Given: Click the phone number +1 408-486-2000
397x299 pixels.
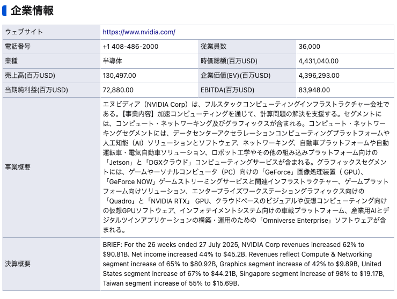Looking at the screenshot, I should click(130, 47).
